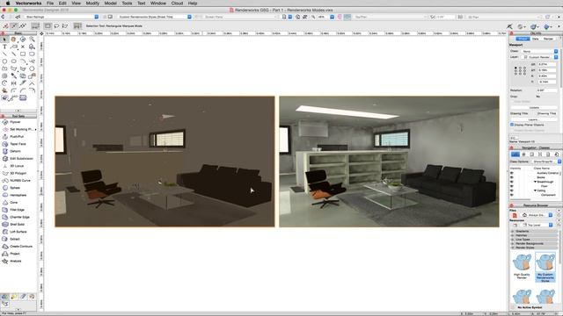The width and height of the screenshot is (563, 316).
Task: Select the Rectangle tool in Basic palette
Action: coord(23,54)
